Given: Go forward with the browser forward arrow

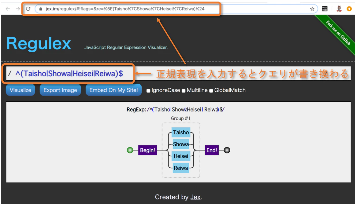Looking at the screenshot, I should [18, 9].
